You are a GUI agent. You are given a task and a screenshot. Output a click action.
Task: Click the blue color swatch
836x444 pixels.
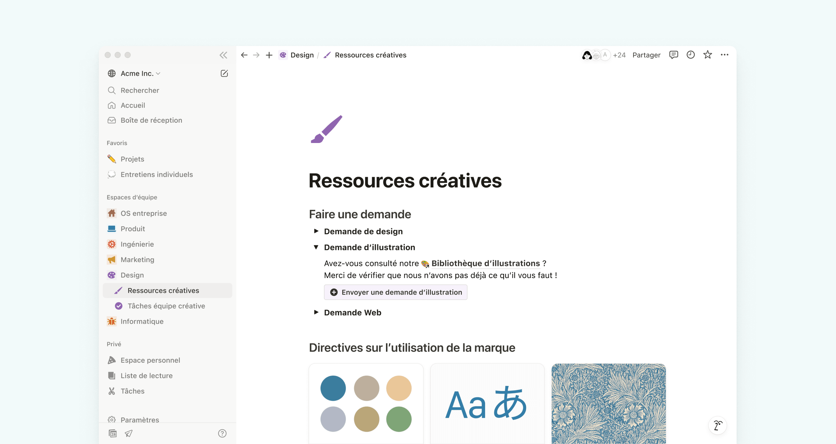[x=333, y=388]
